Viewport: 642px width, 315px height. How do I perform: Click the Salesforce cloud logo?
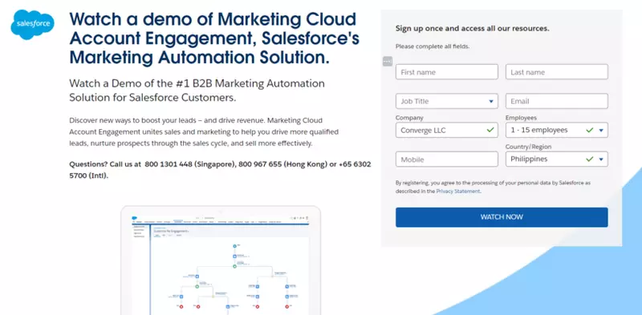pyautogui.click(x=32, y=25)
